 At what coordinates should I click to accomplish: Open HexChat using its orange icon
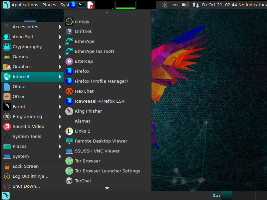[x=69, y=91]
